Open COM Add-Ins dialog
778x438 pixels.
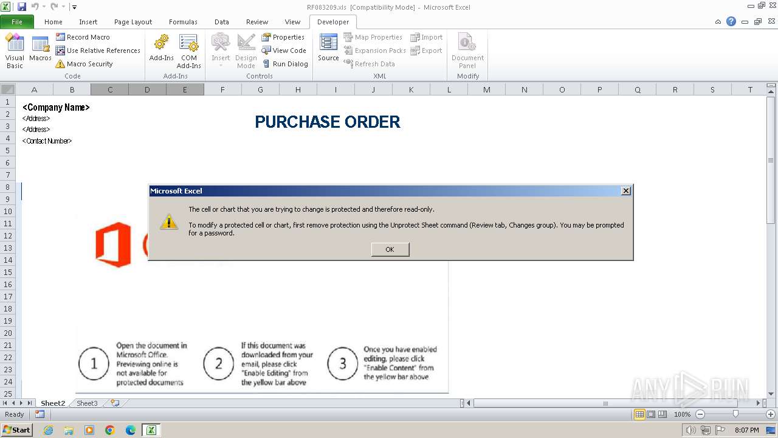(x=189, y=51)
